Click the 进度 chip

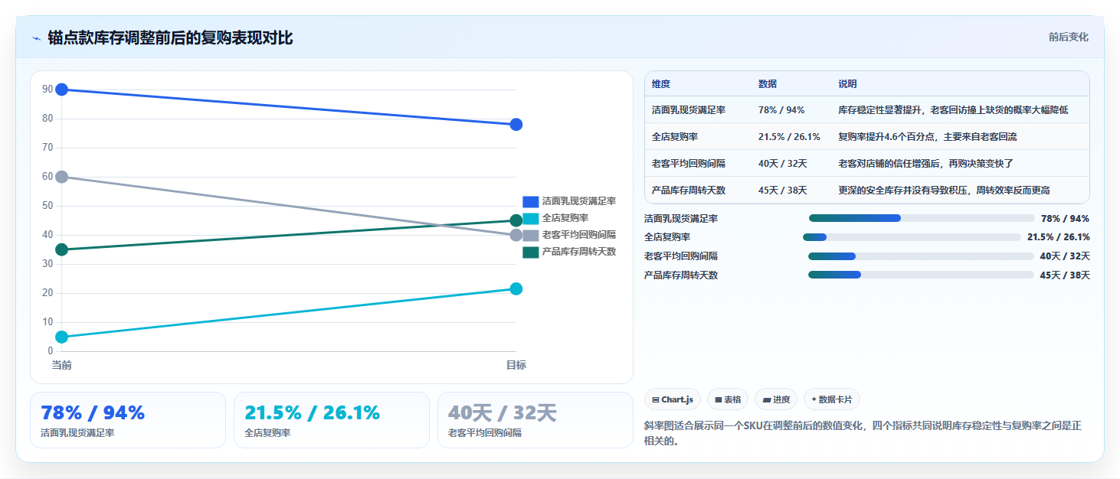coord(776,399)
